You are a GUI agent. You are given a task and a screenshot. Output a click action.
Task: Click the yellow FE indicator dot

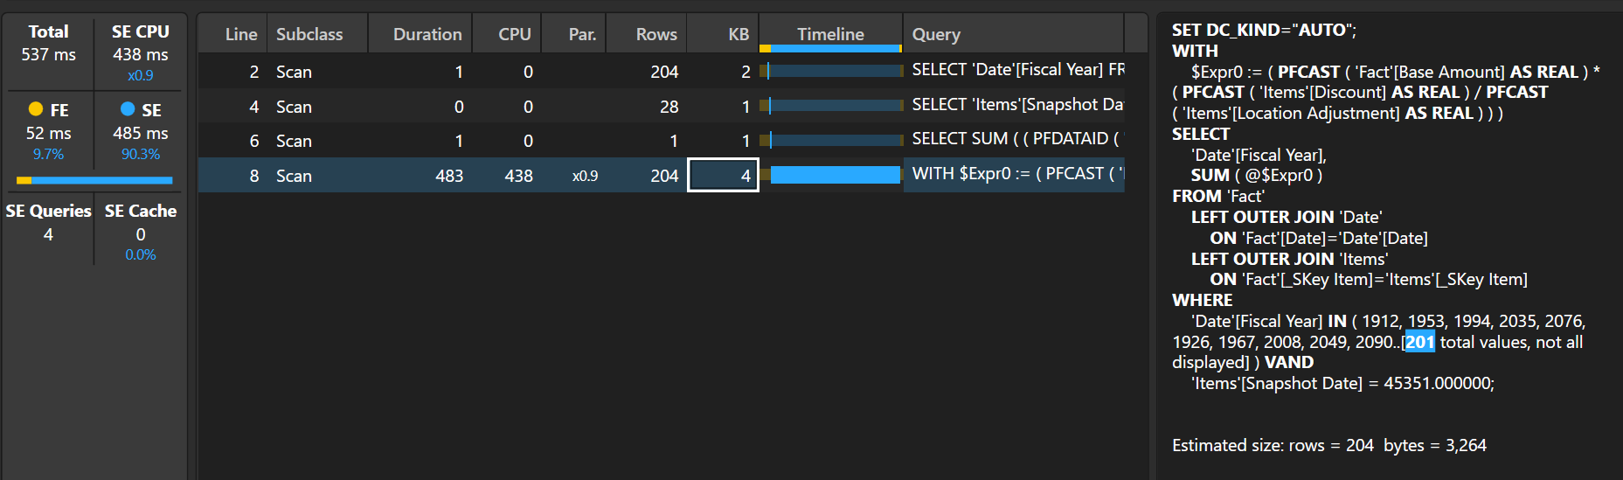pos(36,109)
